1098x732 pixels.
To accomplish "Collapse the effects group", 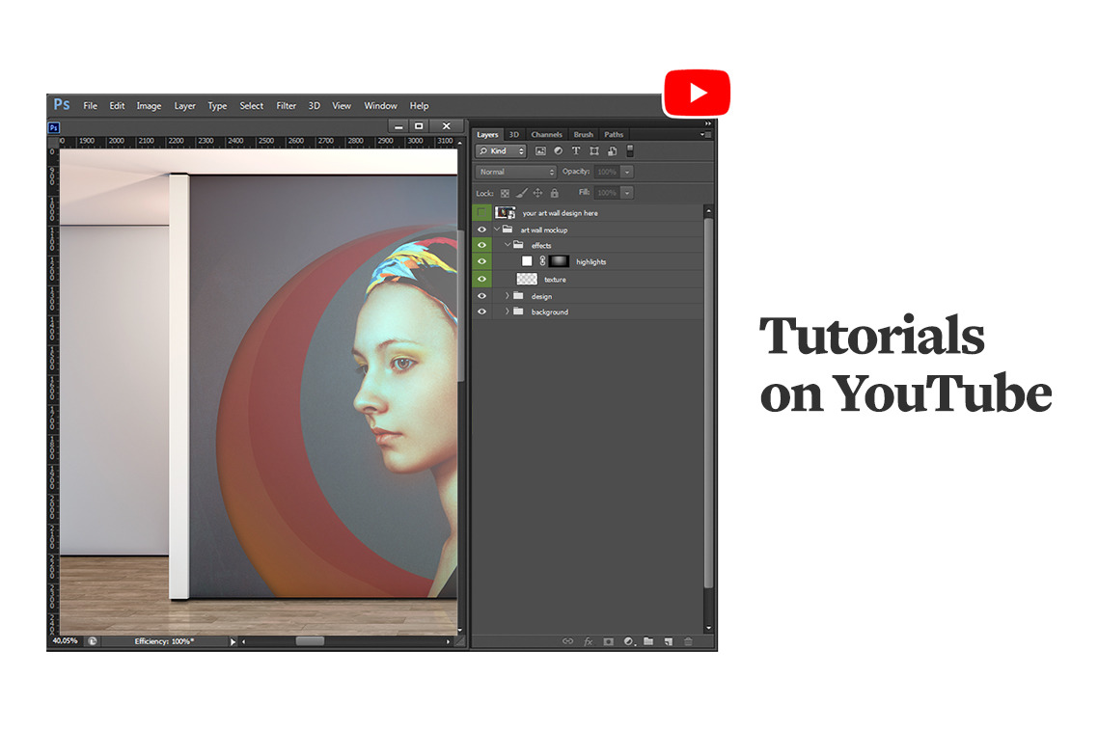I will 507,245.
